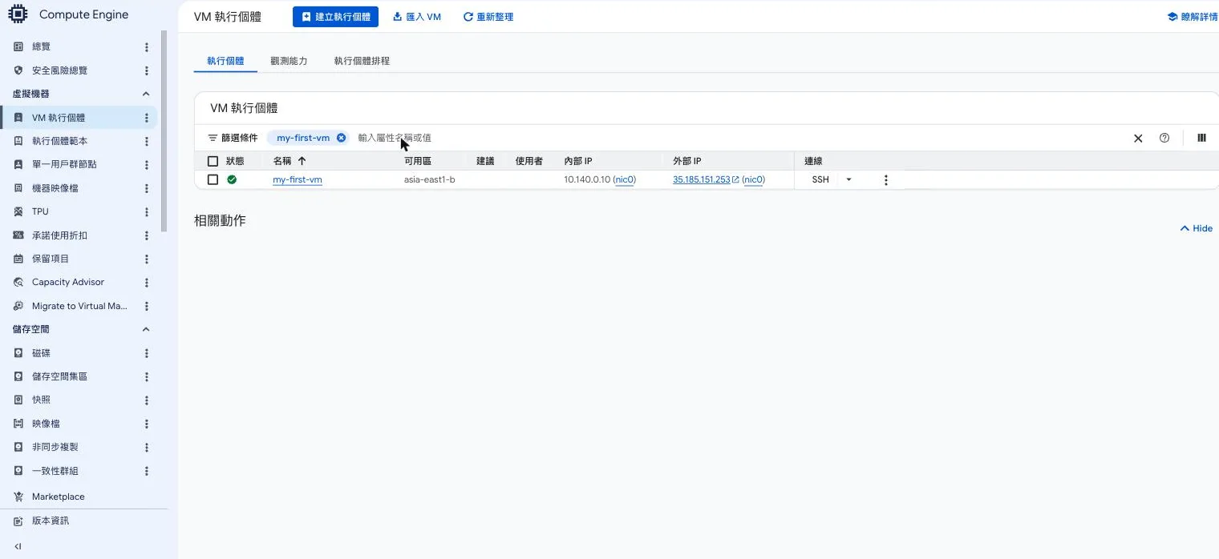Image resolution: width=1219 pixels, height=559 pixels.
Task: Click the Capacity Advisor icon
Action: (18, 282)
